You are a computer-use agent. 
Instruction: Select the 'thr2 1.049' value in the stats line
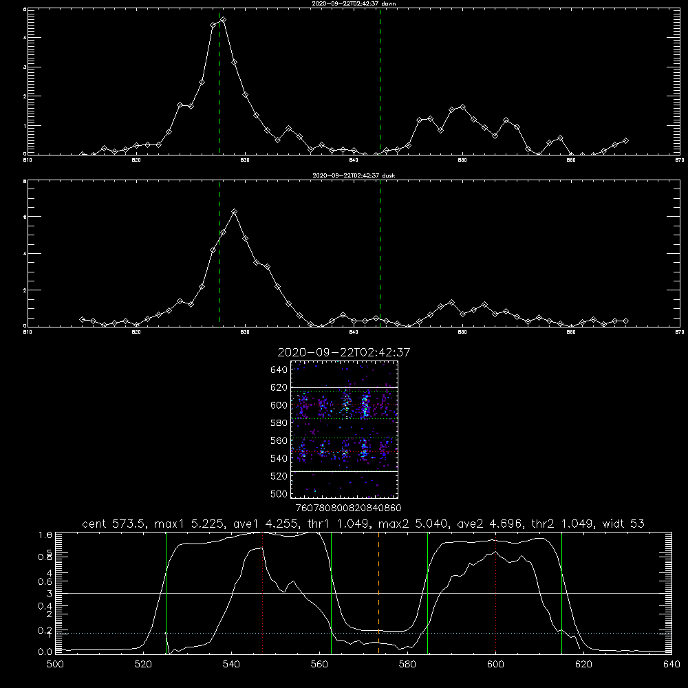[562, 524]
